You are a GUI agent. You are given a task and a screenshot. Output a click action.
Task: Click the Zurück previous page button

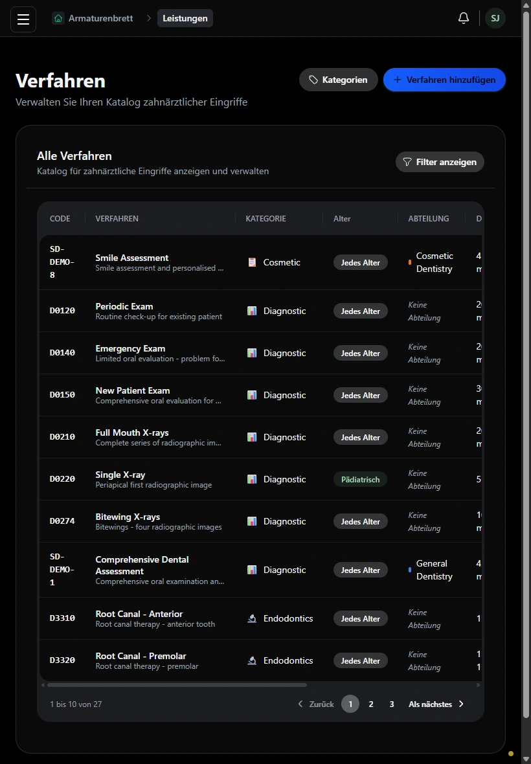tap(315, 704)
